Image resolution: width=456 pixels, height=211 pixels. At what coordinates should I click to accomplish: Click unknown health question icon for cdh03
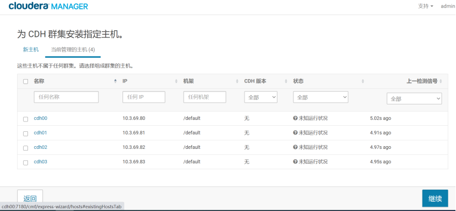[295, 162]
